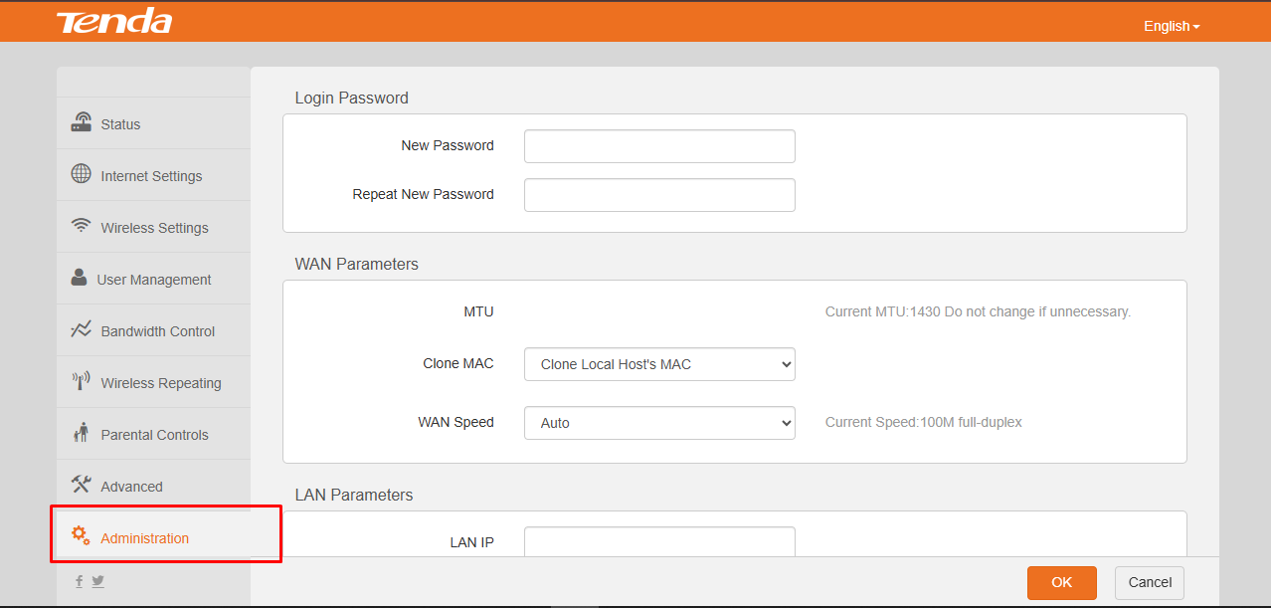Image resolution: width=1271 pixels, height=608 pixels.
Task: Go to the Parental Controls menu
Action: (x=154, y=435)
